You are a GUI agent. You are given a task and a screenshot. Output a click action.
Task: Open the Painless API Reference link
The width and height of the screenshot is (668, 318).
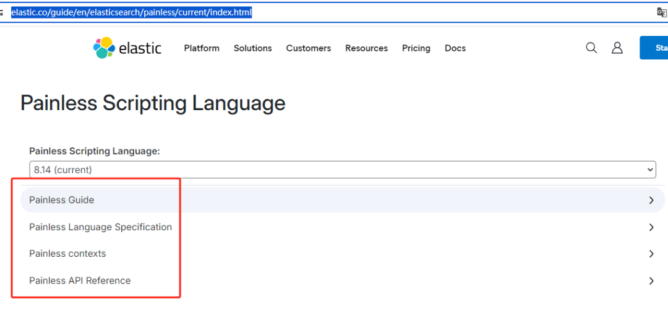[x=80, y=280]
